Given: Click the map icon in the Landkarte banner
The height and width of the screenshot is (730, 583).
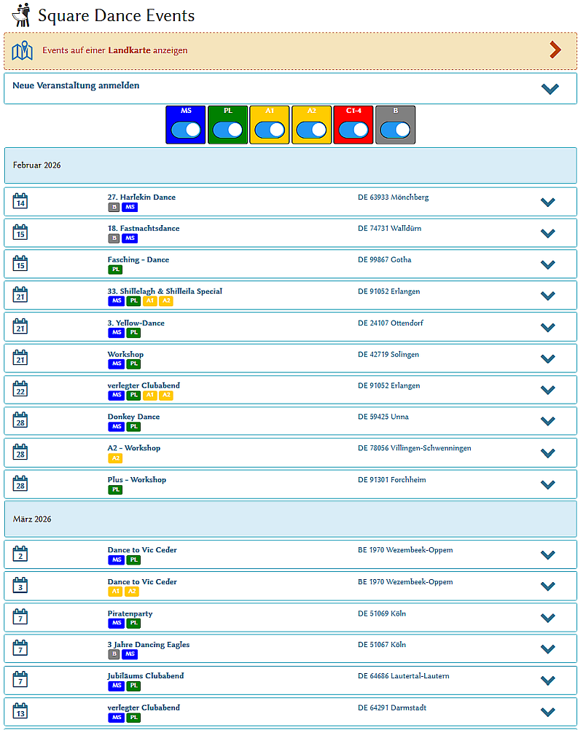Looking at the screenshot, I should (x=23, y=50).
